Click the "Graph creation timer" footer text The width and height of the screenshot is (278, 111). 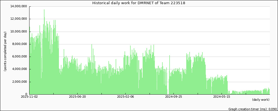tap(252, 109)
